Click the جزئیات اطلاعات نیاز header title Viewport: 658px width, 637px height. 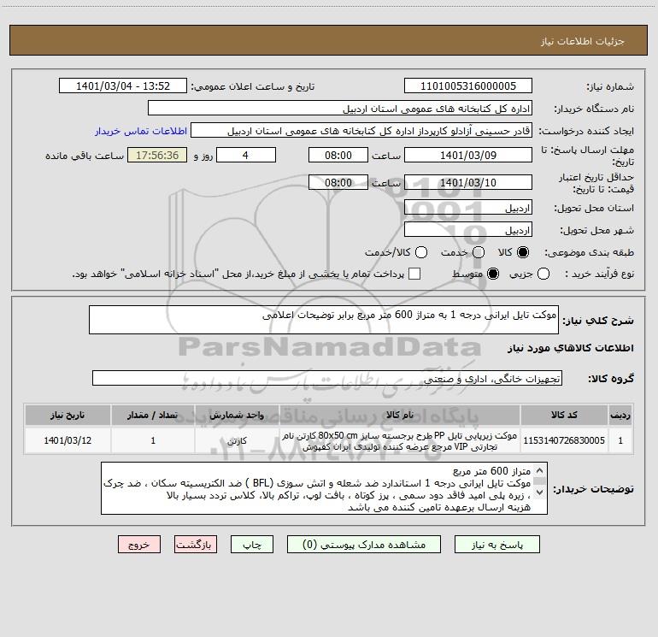coord(583,41)
